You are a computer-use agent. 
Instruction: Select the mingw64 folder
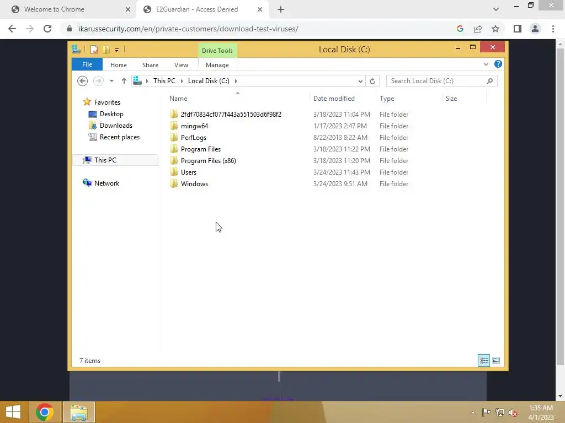click(x=194, y=126)
